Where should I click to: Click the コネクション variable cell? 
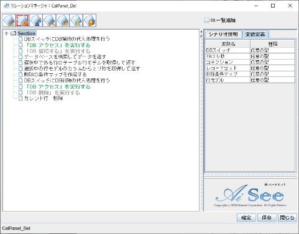[x=228, y=62]
